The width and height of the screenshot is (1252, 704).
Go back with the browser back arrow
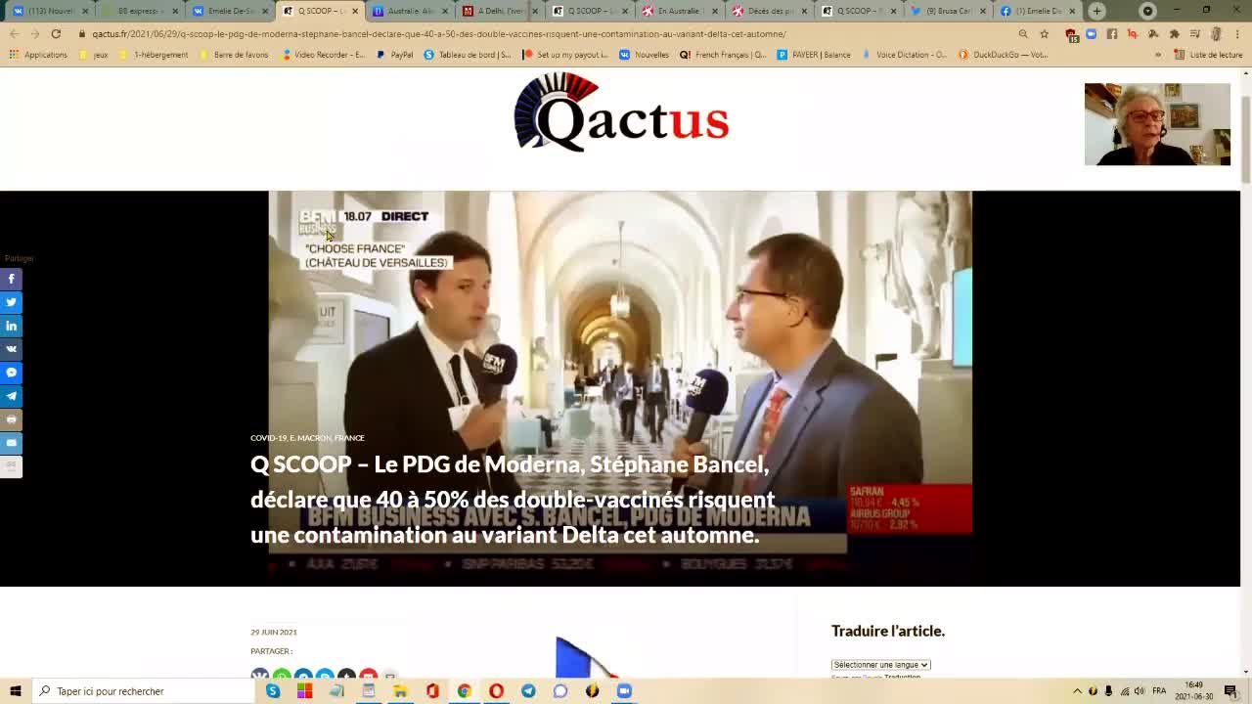(x=14, y=33)
